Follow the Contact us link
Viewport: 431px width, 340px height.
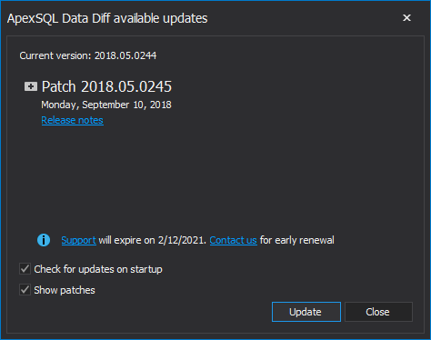[x=233, y=240]
